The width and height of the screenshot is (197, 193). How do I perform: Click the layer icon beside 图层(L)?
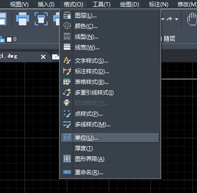pyautogui.click(x=67, y=16)
